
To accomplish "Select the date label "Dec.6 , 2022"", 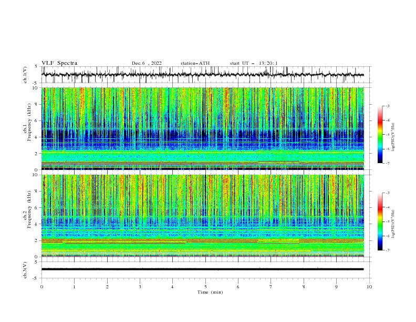I will tap(147, 63).
